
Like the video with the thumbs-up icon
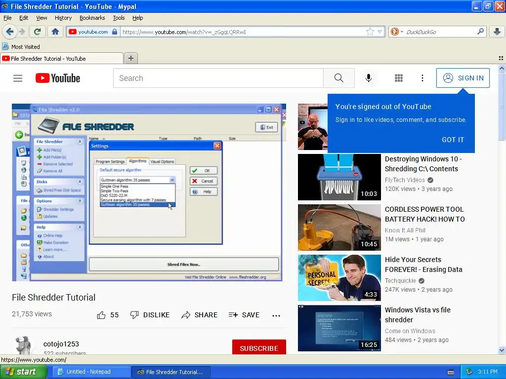click(101, 315)
